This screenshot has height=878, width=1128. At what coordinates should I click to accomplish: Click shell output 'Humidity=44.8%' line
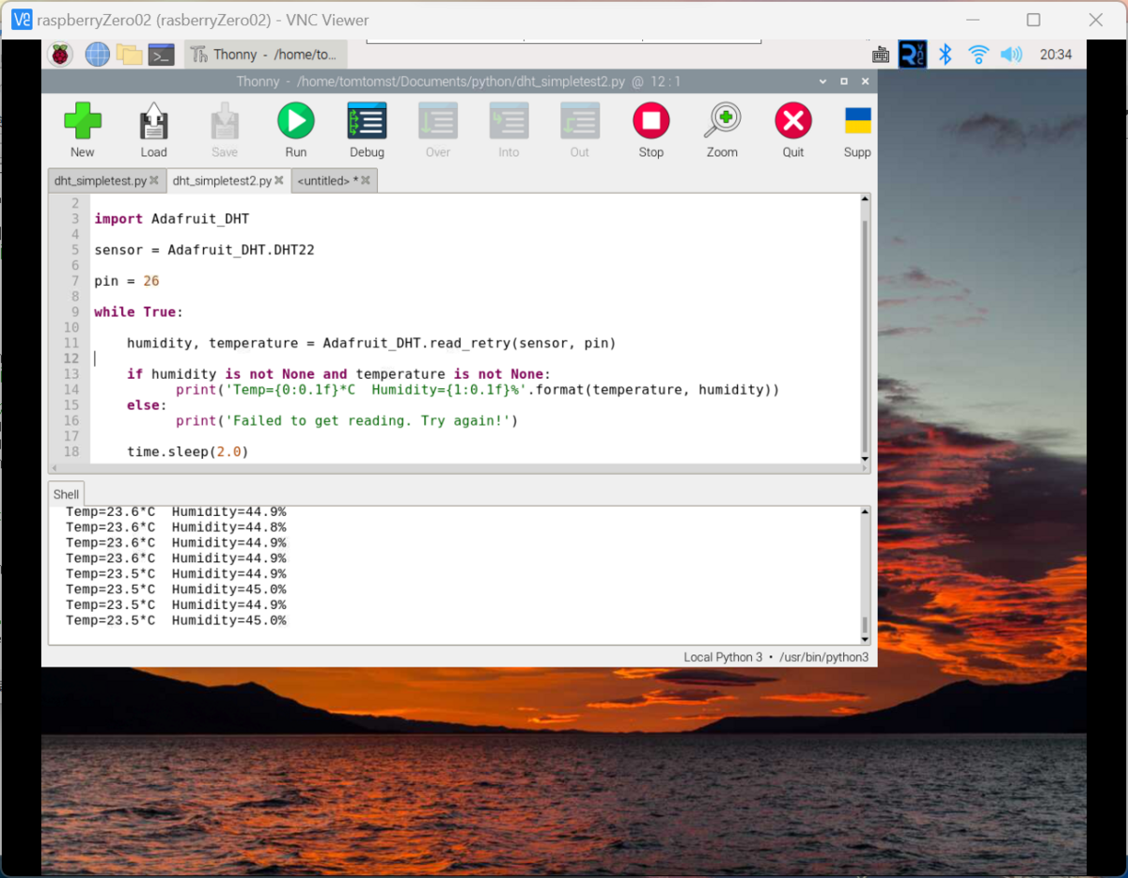tap(176, 527)
